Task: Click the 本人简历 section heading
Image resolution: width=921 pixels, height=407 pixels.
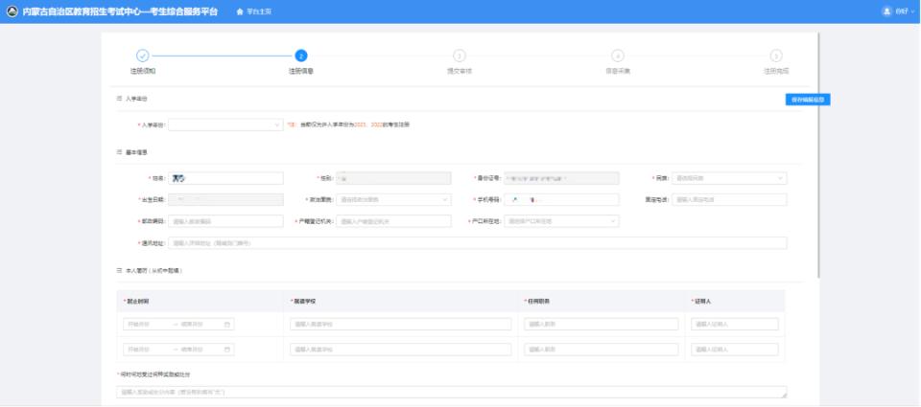Action: click(x=154, y=271)
